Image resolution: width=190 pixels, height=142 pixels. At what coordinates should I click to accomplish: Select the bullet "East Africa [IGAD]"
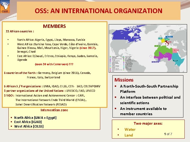tap(28, 122)
